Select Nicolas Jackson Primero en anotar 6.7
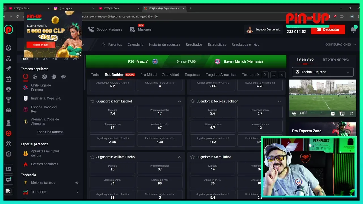363x204 pixels. [260, 112]
